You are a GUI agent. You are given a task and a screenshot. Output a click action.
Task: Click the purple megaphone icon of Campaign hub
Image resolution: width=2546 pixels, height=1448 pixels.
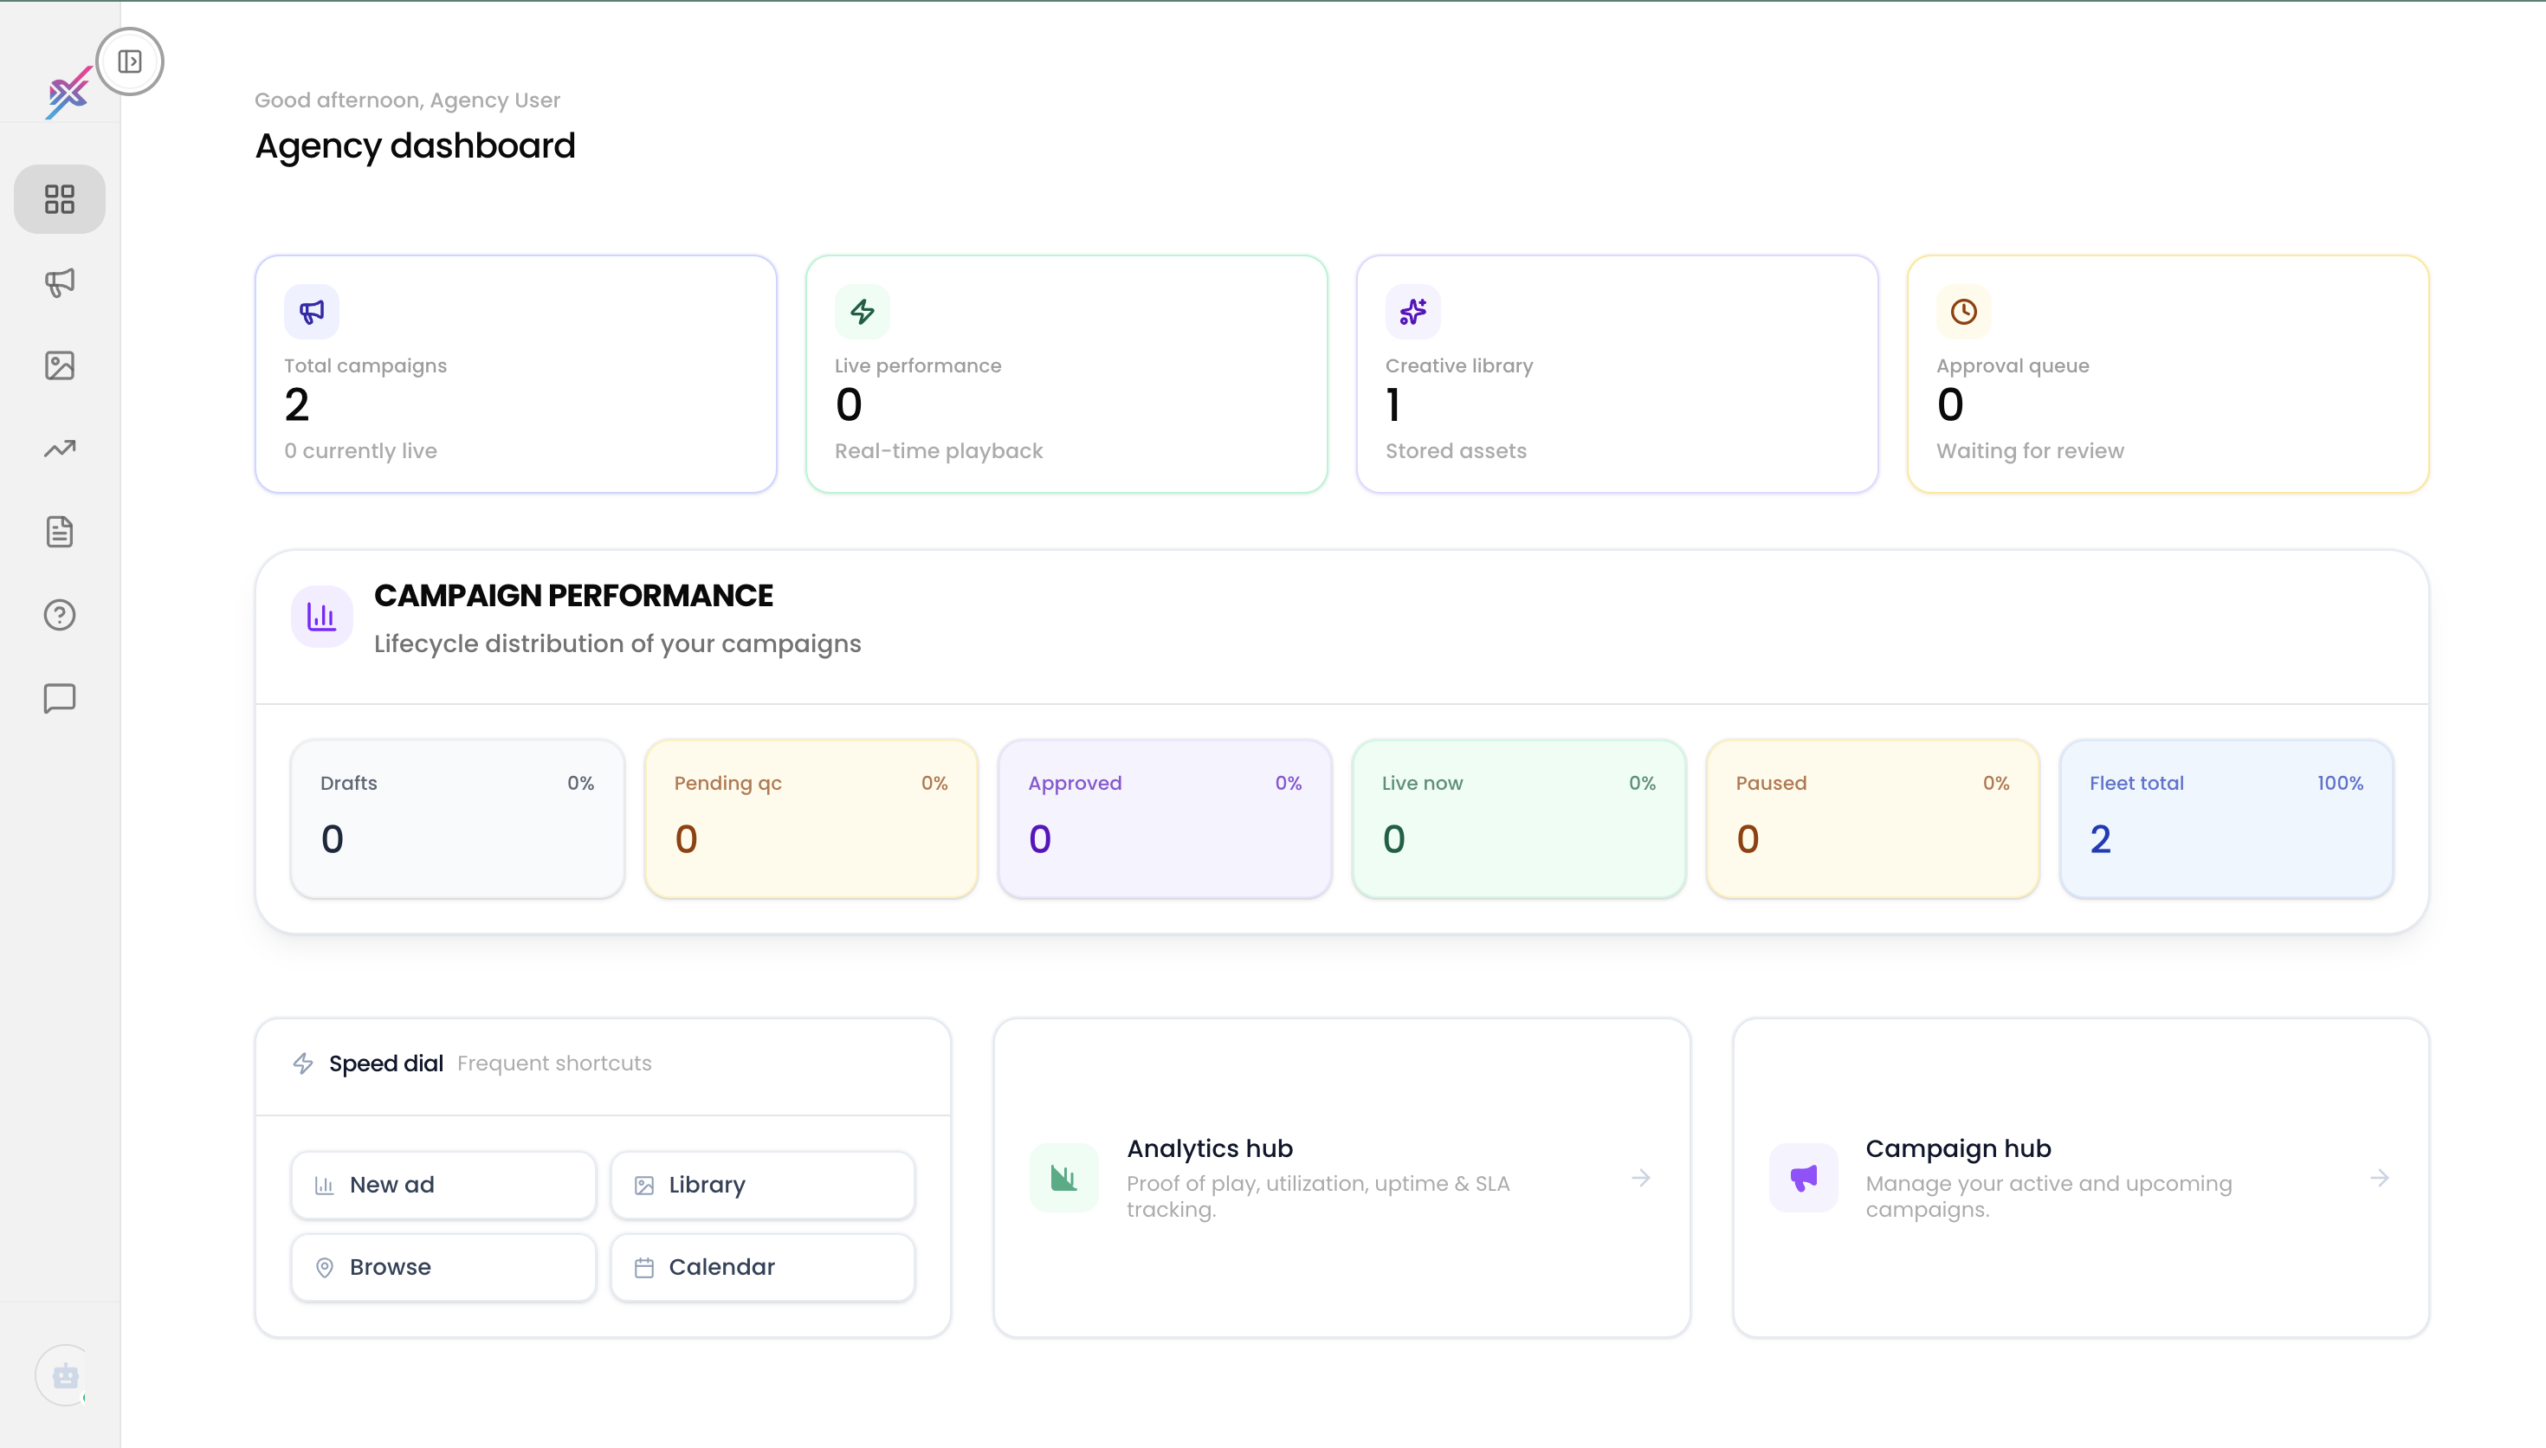(1803, 1178)
